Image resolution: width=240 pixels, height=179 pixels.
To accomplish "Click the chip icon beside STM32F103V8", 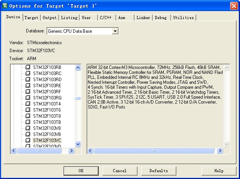I will (x=28, y=128).
